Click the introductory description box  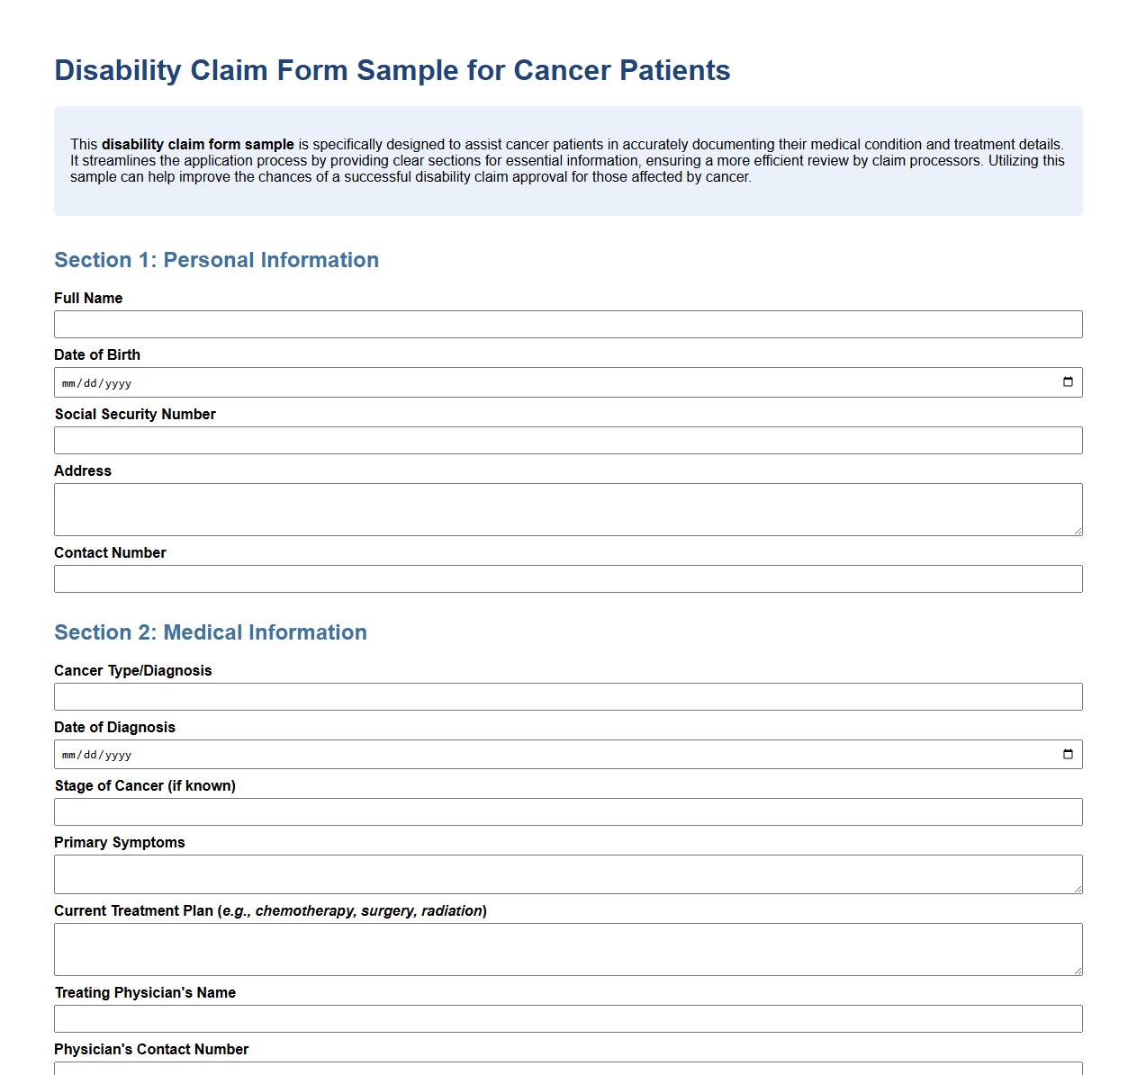tap(568, 160)
